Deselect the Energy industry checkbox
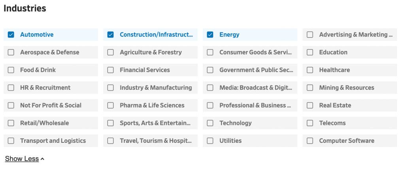The height and width of the screenshot is (180, 404). (210, 35)
